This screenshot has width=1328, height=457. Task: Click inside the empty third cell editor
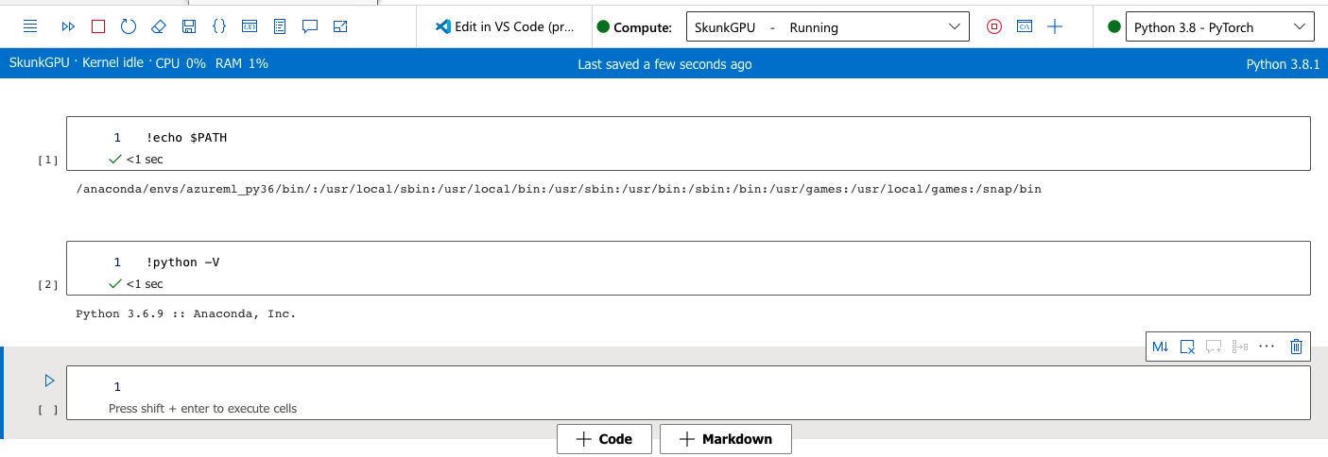[662, 387]
